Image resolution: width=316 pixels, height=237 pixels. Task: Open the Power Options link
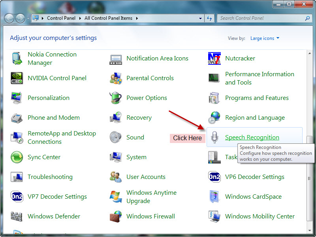147,98
